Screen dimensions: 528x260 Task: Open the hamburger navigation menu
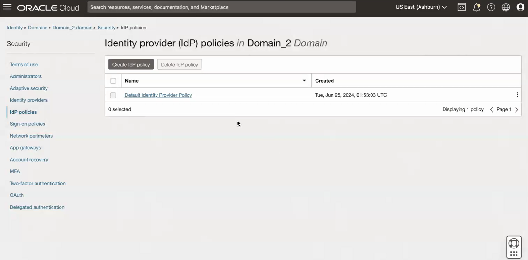(7, 7)
